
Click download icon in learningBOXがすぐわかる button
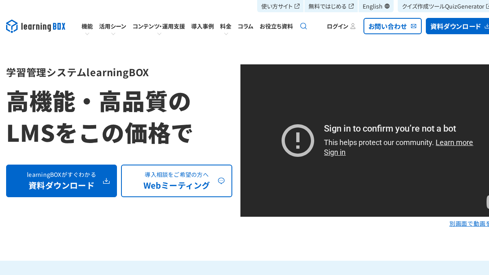(106, 181)
